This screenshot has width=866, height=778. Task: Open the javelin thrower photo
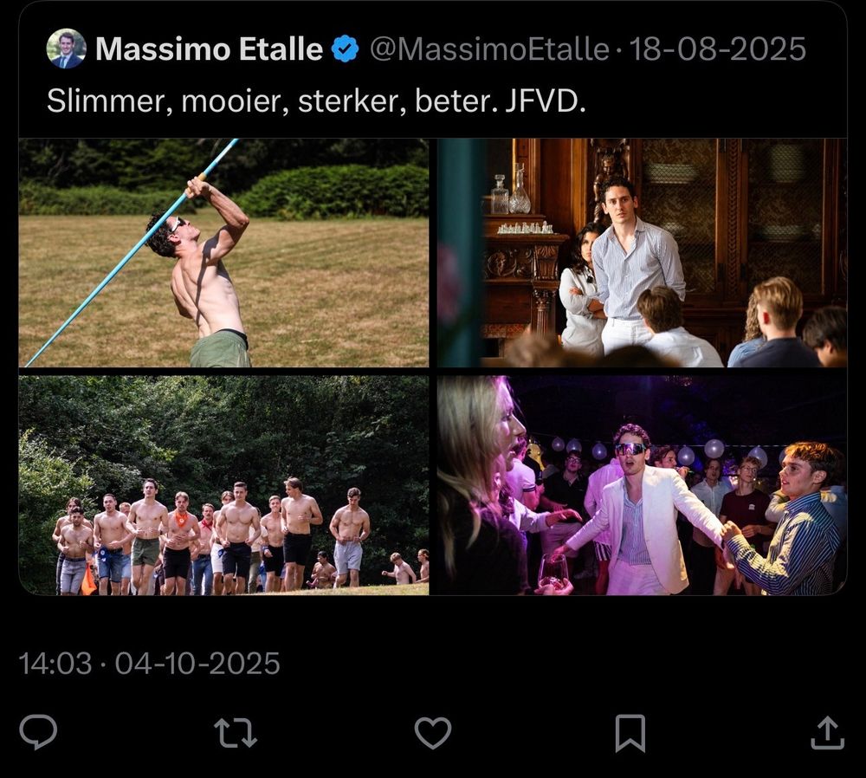[x=223, y=252]
